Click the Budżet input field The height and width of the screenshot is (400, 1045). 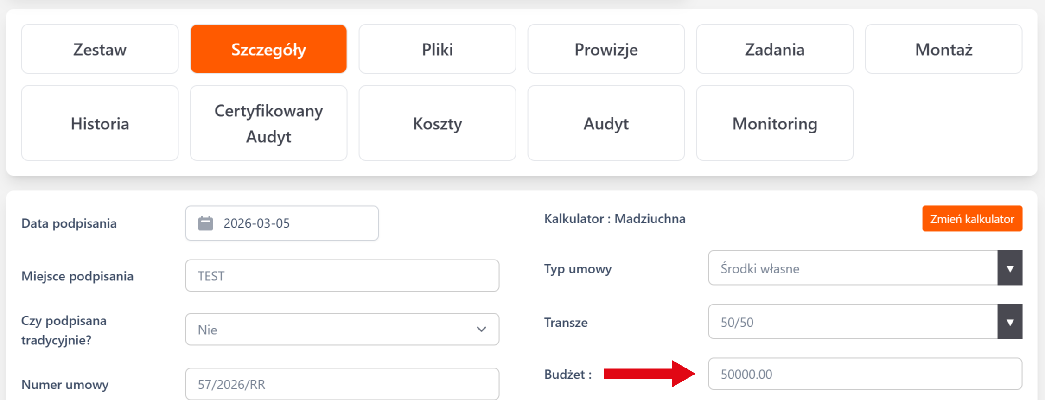click(x=865, y=374)
